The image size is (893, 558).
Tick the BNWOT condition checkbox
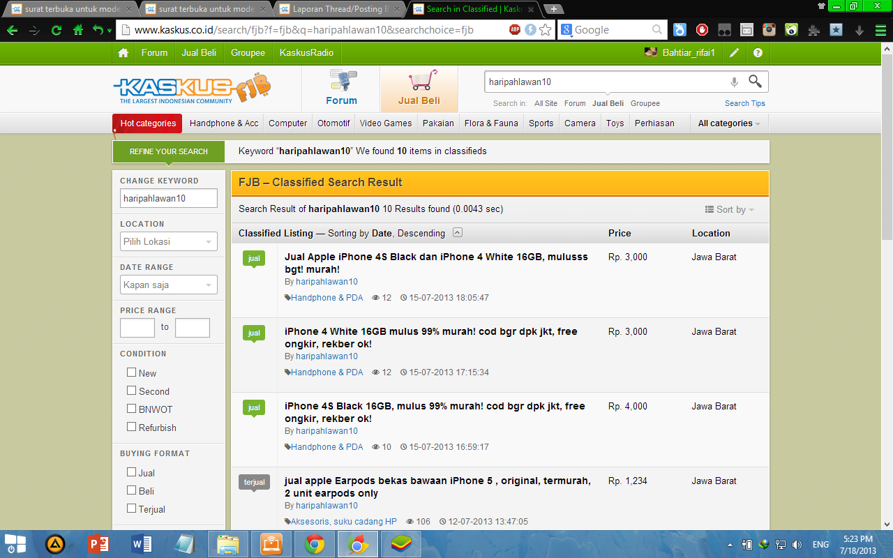[131, 409]
